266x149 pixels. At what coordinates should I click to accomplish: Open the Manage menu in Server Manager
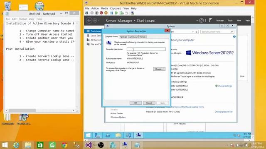(220, 20)
